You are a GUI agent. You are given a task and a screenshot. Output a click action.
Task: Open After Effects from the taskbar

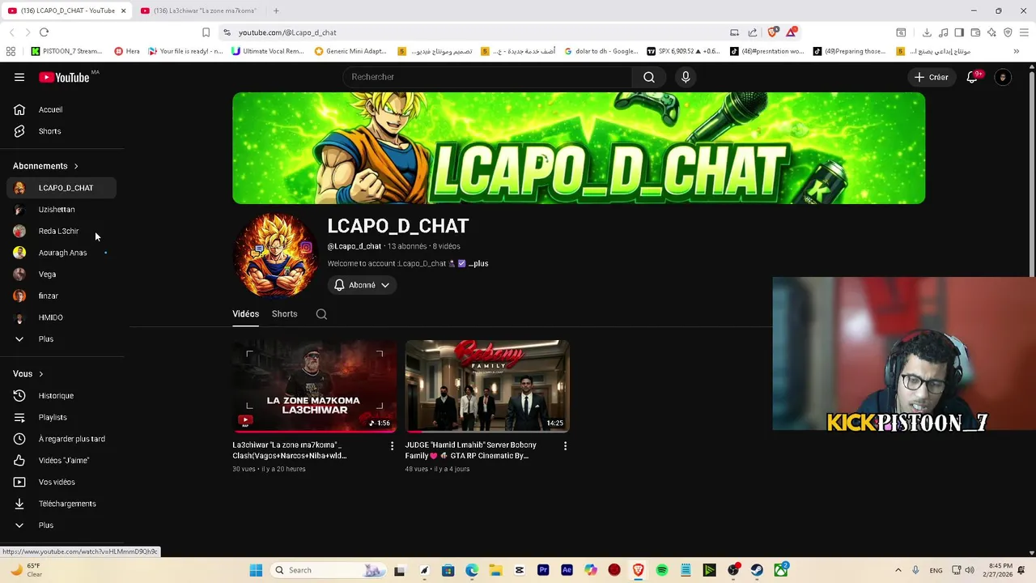point(567,570)
